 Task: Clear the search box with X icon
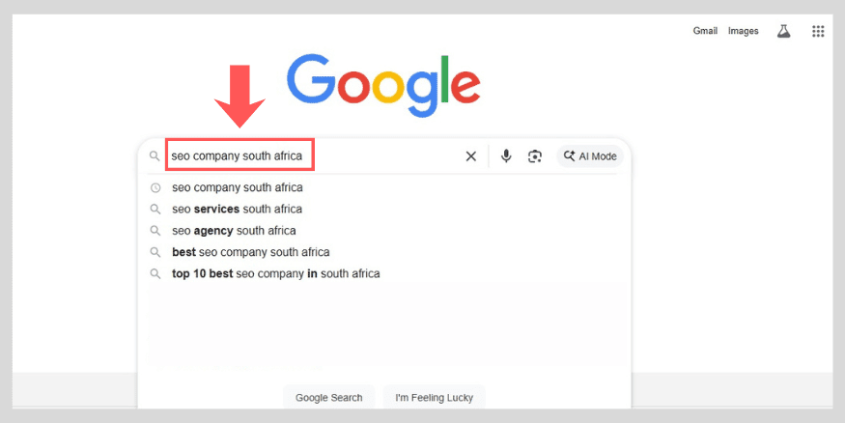pyautogui.click(x=471, y=156)
